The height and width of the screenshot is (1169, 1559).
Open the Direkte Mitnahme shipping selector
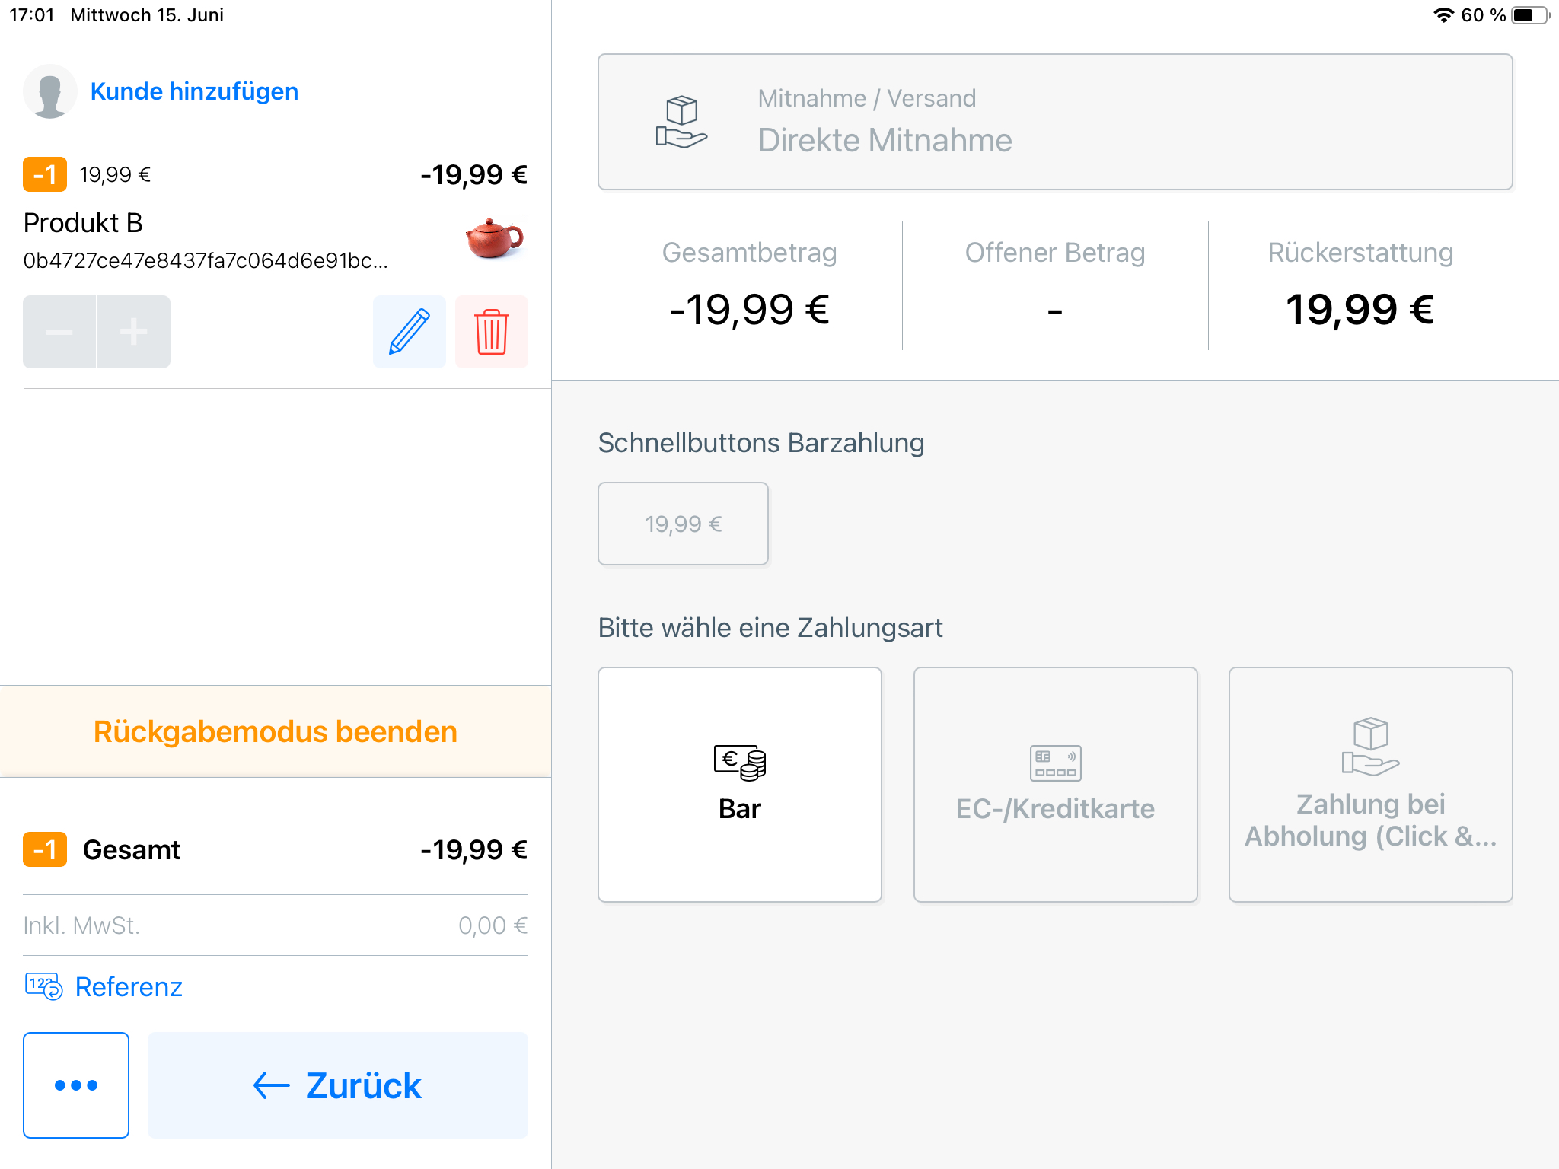coord(1055,122)
